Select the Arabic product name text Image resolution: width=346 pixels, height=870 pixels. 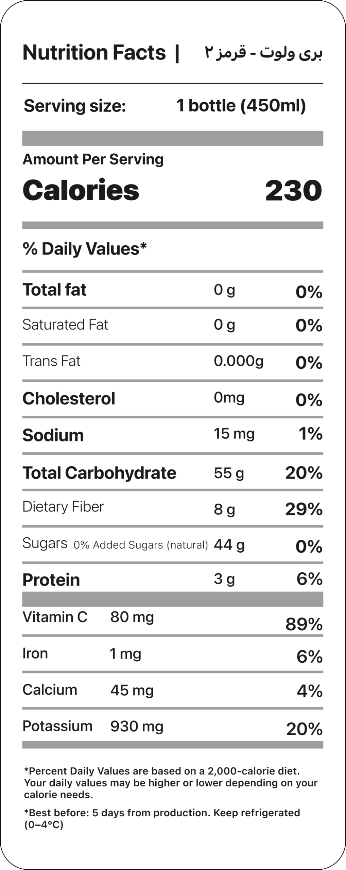point(263,54)
